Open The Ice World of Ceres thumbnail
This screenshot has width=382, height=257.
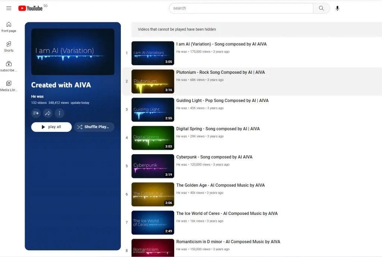pos(153,222)
